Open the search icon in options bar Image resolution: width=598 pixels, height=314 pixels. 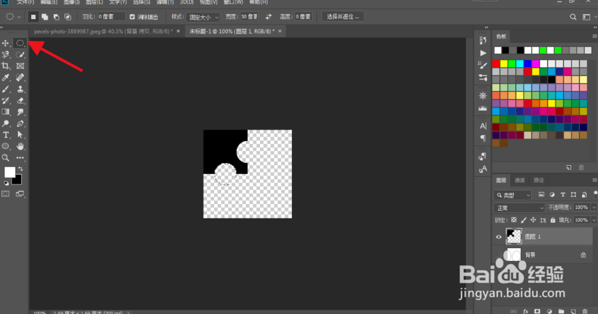pyautogui.click(x=573, y=17)
